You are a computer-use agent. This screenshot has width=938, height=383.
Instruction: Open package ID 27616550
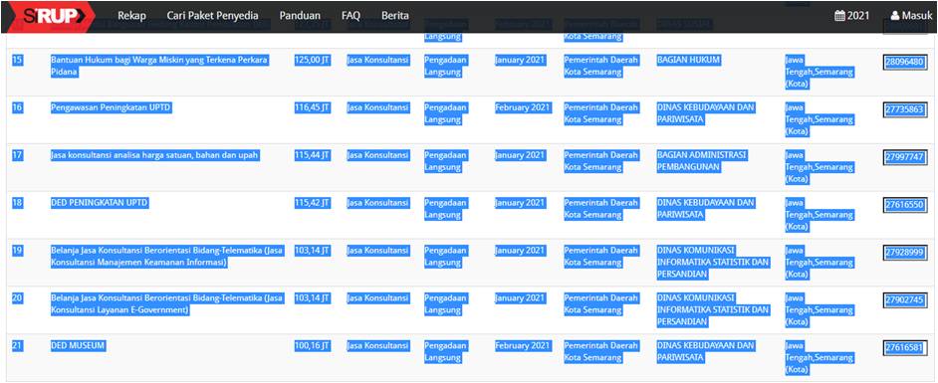[x=905, y=205]
